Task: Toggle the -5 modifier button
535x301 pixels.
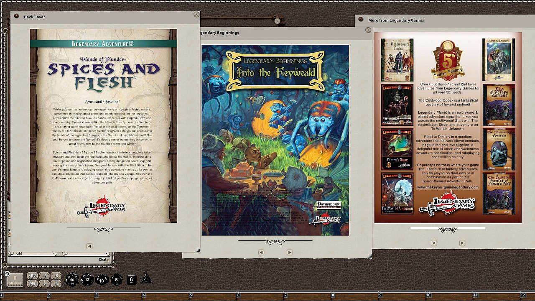Action: pyautogui.click(x=56, y=283)
